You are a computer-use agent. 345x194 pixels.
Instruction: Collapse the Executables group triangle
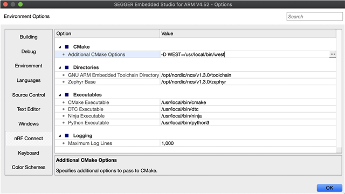coord(60,95)
